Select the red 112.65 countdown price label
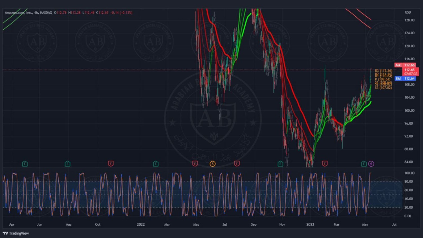The image size is (423, 238). [411, 72]
